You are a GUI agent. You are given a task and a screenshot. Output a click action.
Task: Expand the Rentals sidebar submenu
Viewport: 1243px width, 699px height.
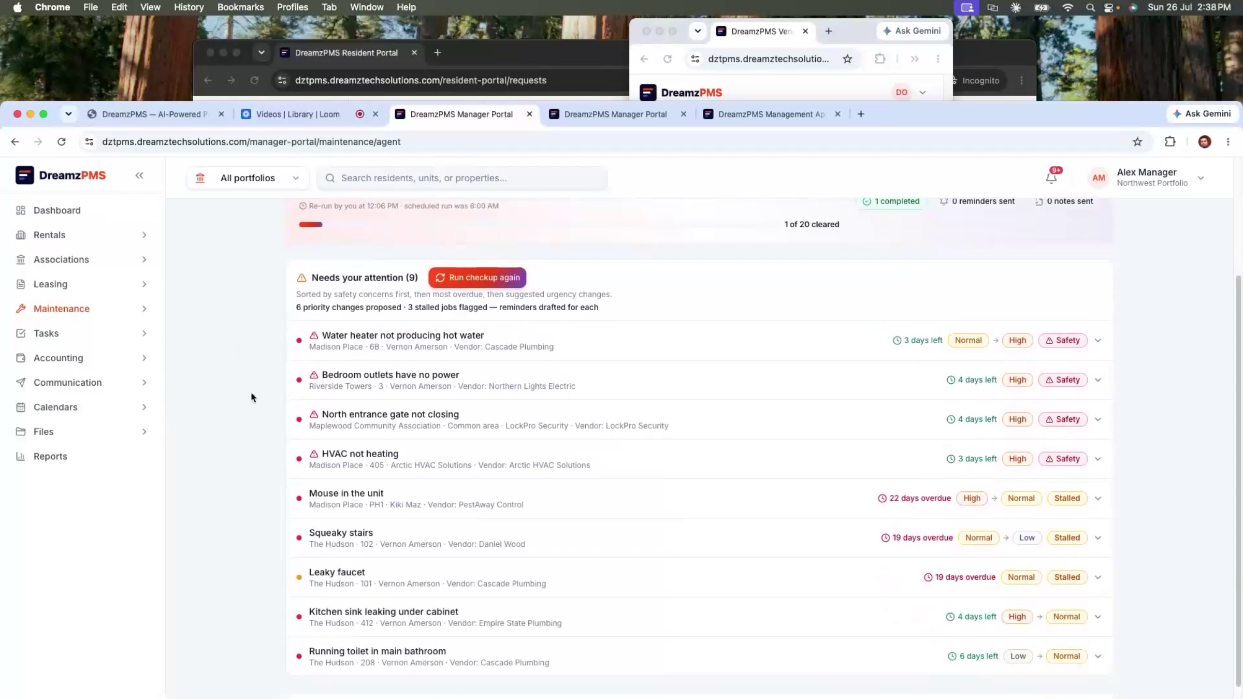point(144,235)
